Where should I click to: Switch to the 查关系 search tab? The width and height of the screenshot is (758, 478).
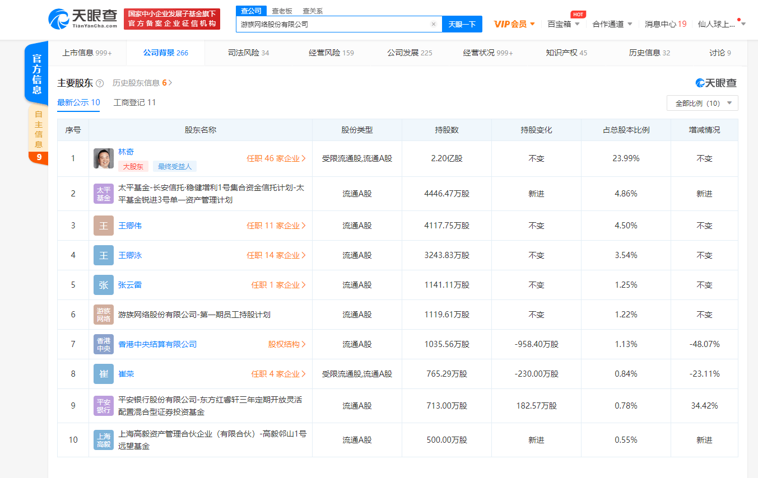(x=313, y=11)
